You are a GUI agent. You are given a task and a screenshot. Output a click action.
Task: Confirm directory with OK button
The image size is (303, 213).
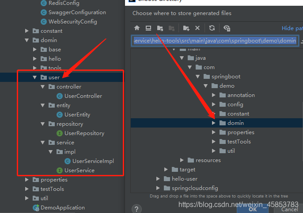253,209
